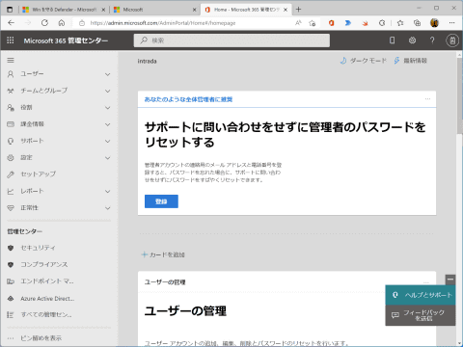Click in the 検索 search box

231,40
